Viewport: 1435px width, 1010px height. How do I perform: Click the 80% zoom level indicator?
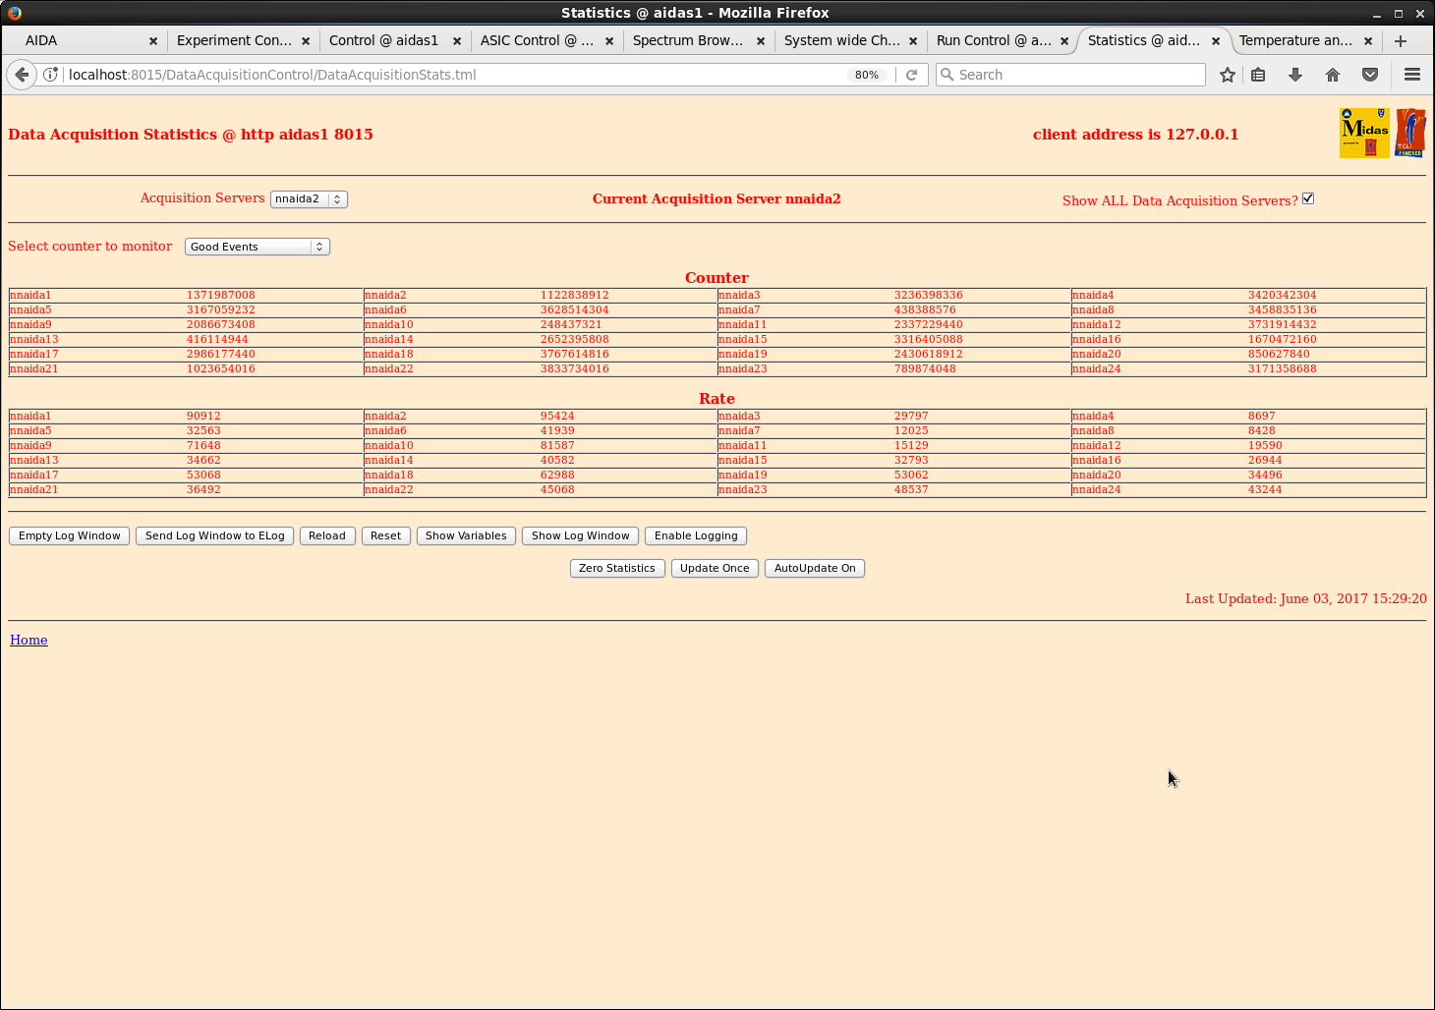click(x=867, y=75)
